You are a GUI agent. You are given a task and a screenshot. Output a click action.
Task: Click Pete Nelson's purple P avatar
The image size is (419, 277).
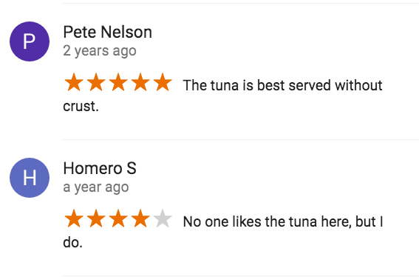click(x=30, y=41)
